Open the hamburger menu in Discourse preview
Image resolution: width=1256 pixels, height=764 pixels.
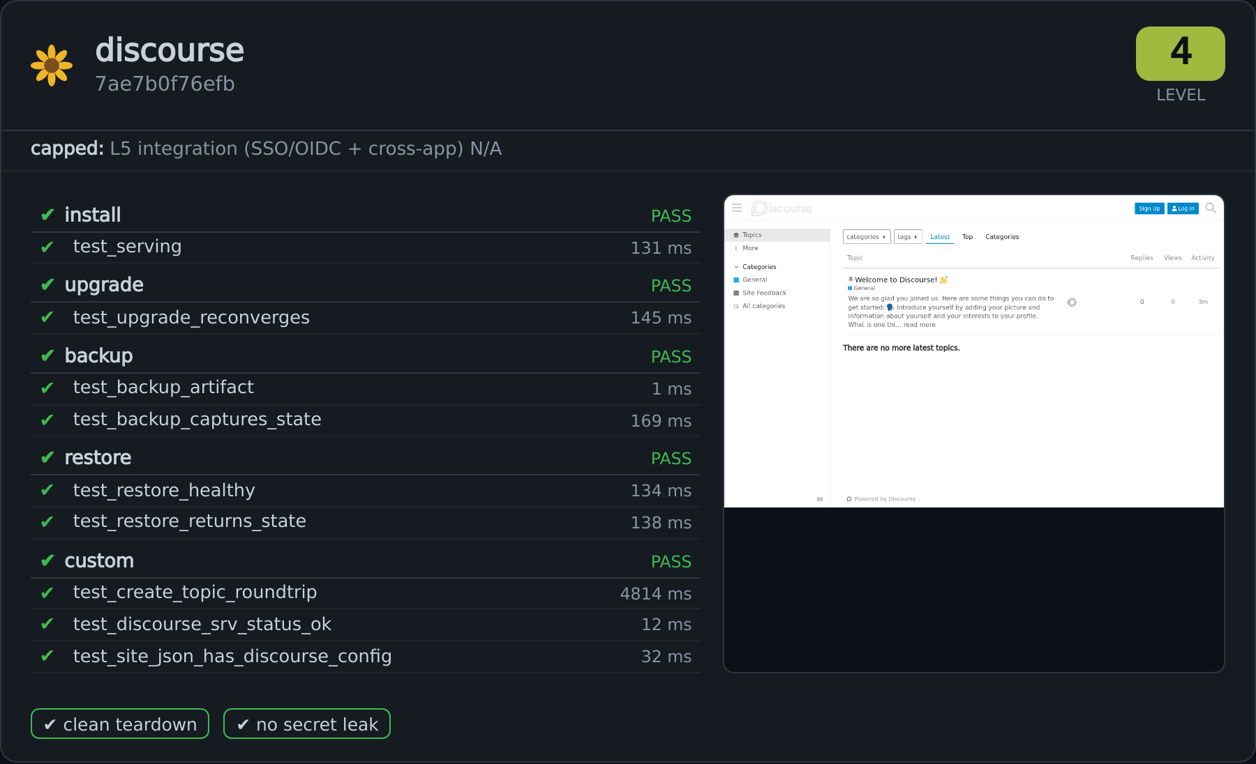(737, 208)
